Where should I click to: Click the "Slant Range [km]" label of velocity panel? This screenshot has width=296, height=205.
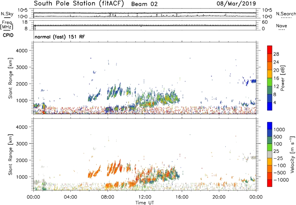coord(10,155)
